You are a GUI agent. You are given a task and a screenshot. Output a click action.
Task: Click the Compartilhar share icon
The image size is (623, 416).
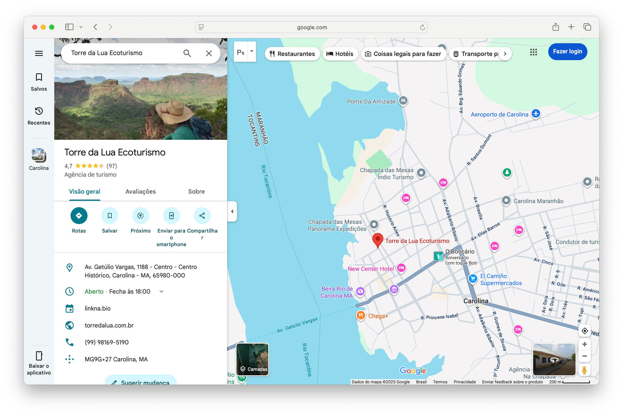point(202,216)
